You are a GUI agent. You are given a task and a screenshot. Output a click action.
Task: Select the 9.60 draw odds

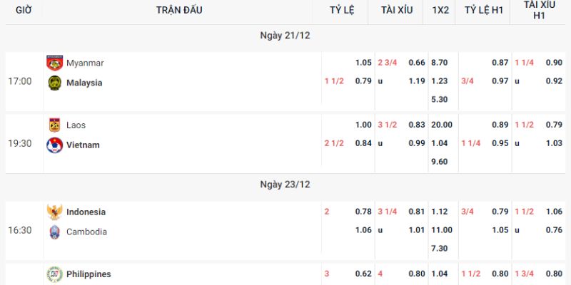pyautogui.click(x=440, y=162)
